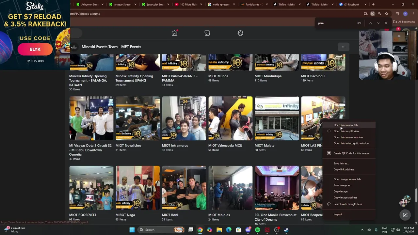Click the find-in-page field containing 'para'
This screenshot has width=418, height=235.
coord(336,23)
